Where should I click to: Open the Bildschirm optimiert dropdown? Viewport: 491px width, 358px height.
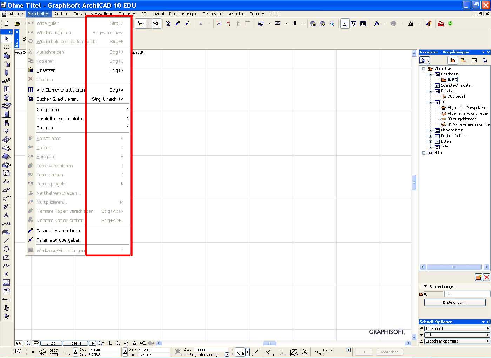457,341
